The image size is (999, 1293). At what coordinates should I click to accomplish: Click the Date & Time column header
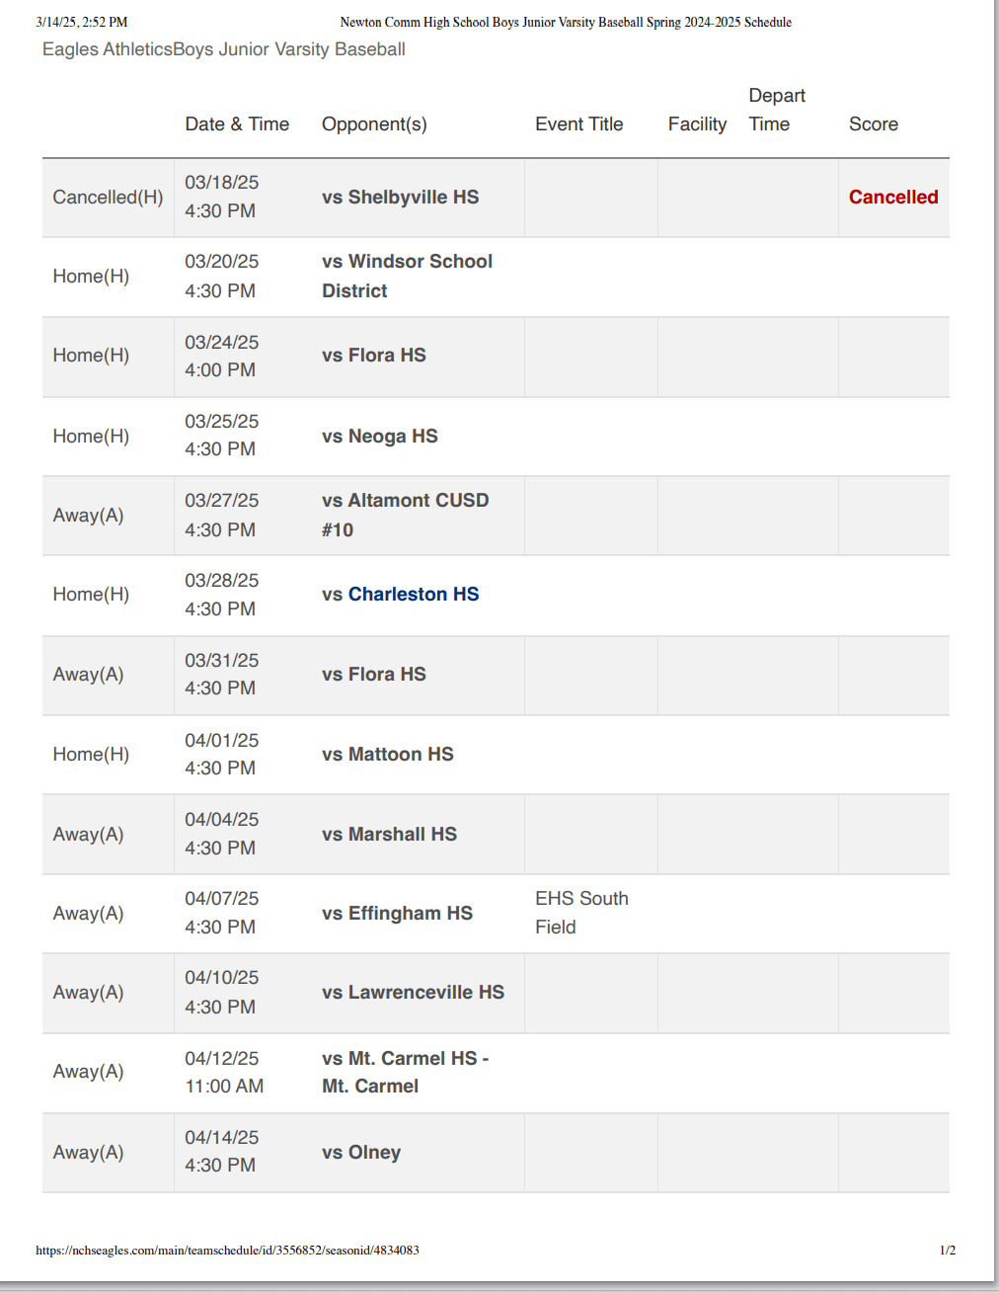click(x=237, y=123)
